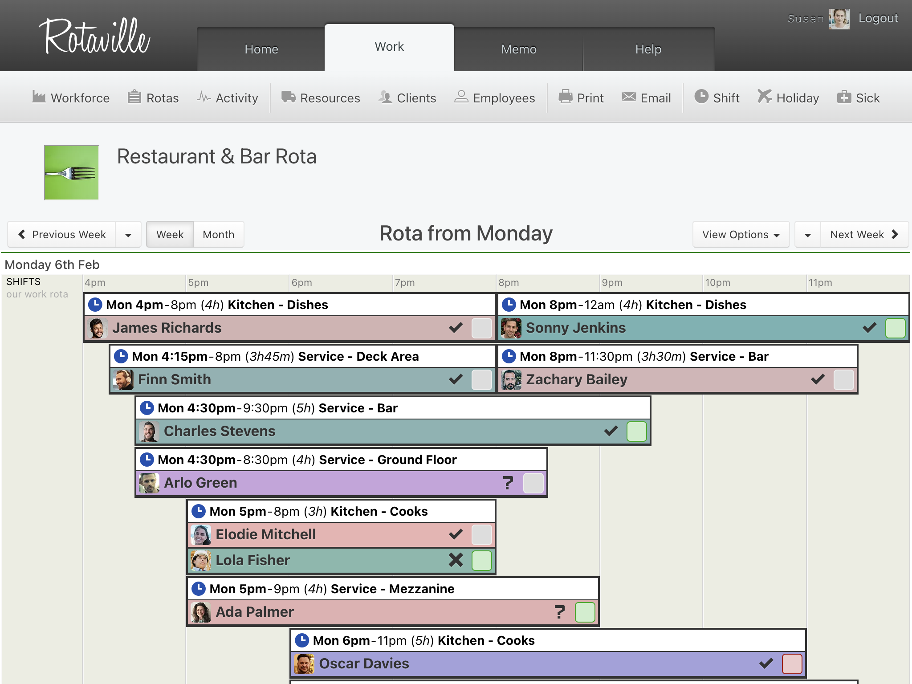912x684 pixels.
Task: Go to Previous Week
Action: (x=61, y=235)
